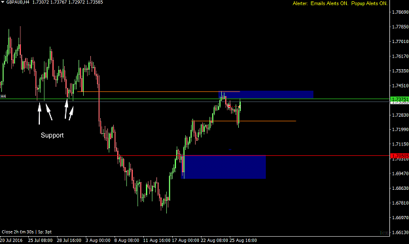Select the red horizontal price line
The image size is (409, 244).
pos(195,155)
